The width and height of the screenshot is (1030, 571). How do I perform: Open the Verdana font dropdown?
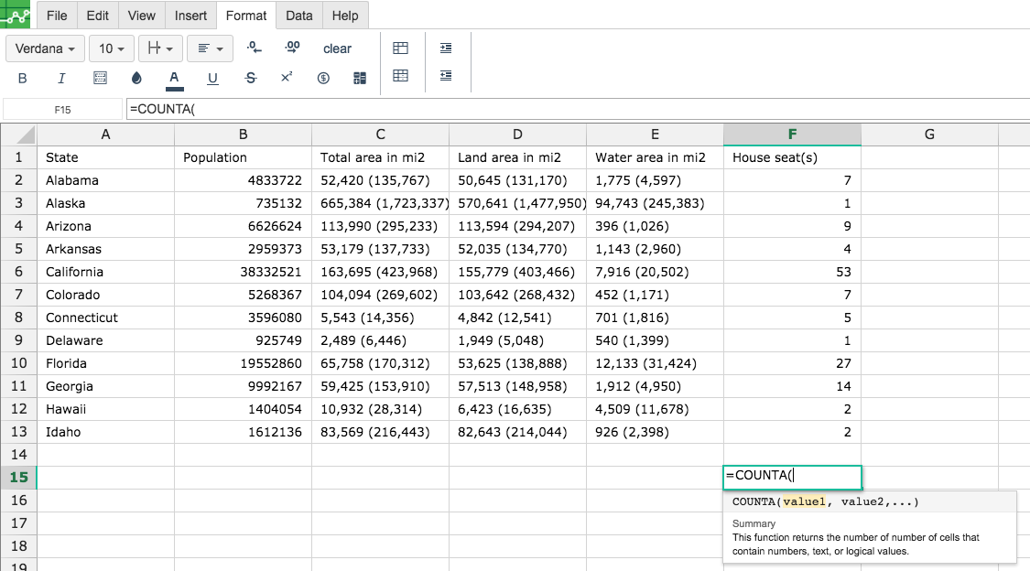[46, 48]
